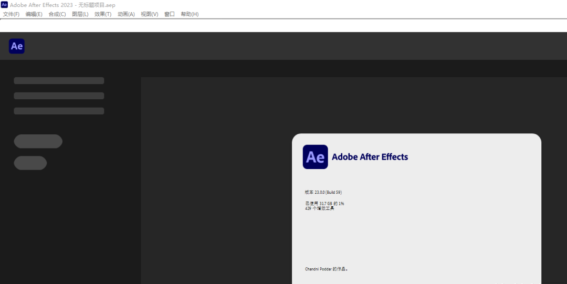Click the small Ae icon in the title bar
The image size is (567, 284).
tap(5, 5)
